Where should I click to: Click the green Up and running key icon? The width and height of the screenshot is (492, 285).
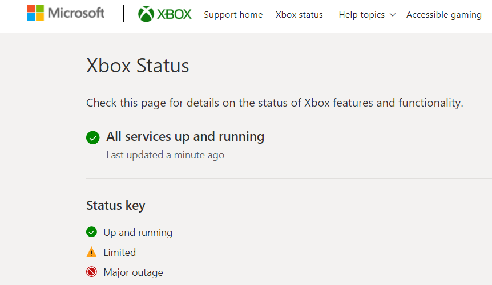click(91, 232)
